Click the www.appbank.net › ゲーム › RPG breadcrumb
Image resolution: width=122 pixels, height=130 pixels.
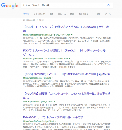[x=38, y=102]
